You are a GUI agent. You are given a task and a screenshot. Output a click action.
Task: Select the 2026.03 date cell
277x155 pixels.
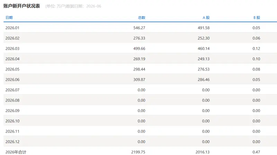tap(12, 49)
